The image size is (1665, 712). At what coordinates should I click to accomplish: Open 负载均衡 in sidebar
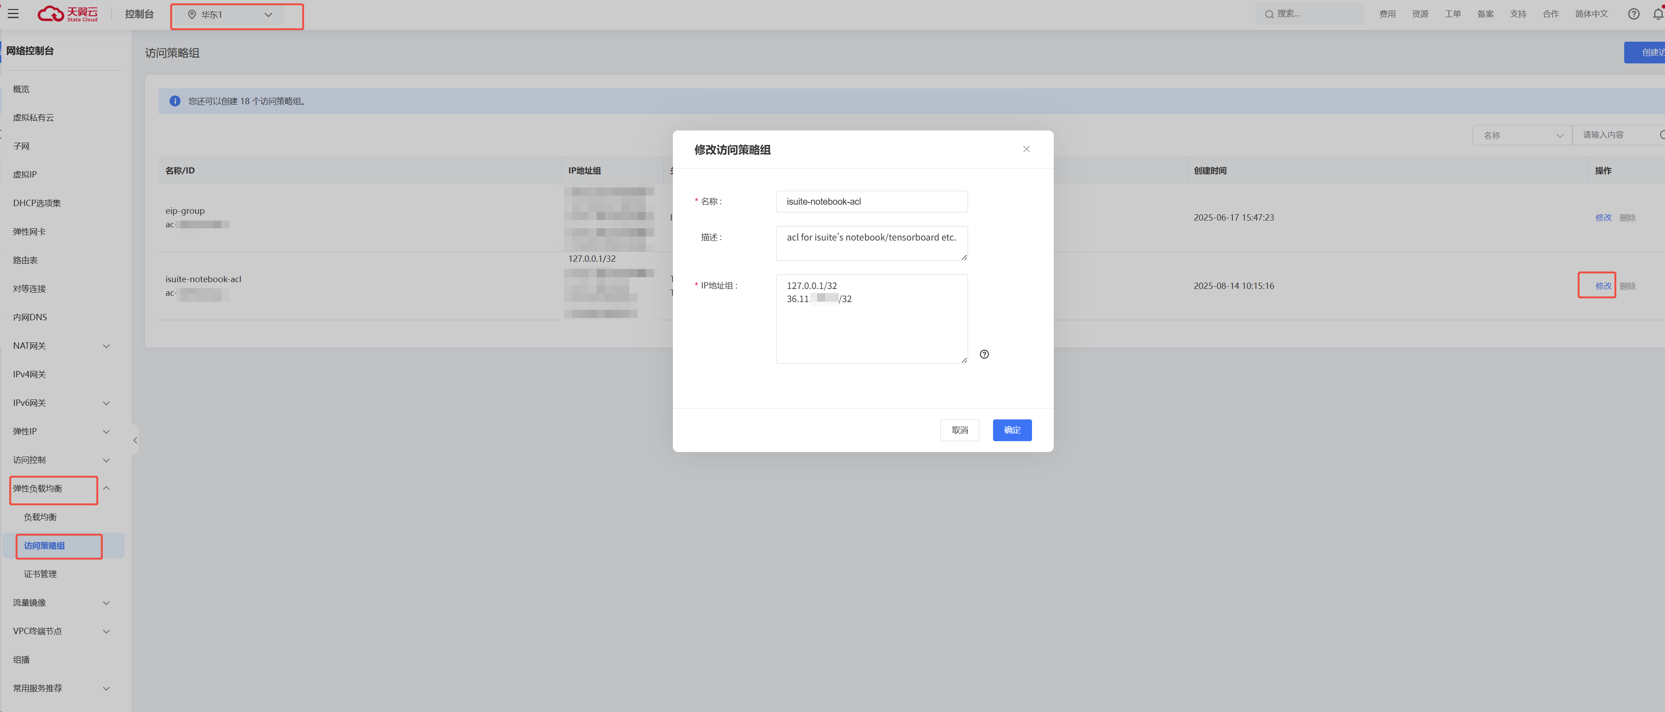[40, 517]
